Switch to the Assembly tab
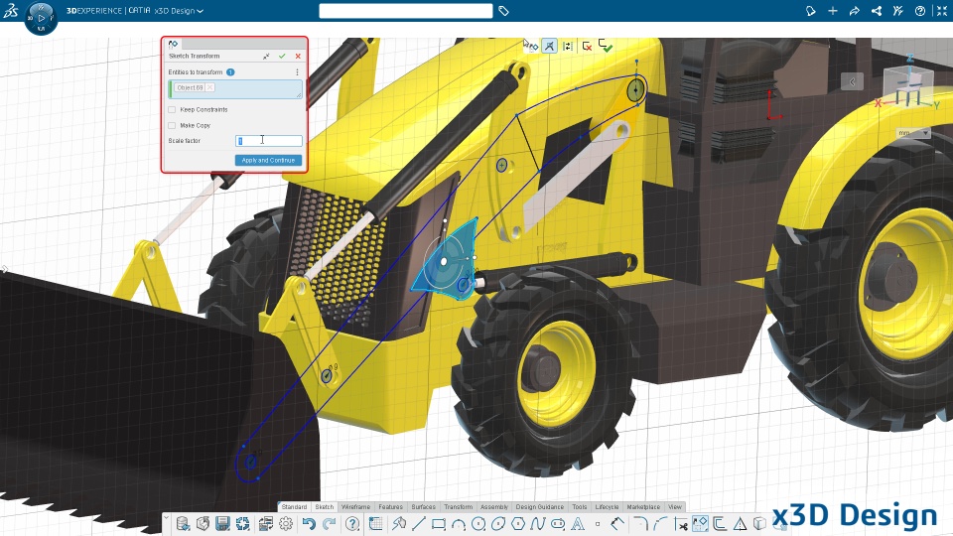This screenshot has width=953, height=536. coord(494,507)
